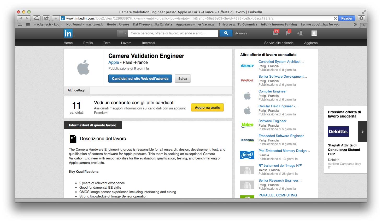Open the profile avatar menu in the header
The width and height of the screenshot is (382, 223).
click(x=314, y=33)
